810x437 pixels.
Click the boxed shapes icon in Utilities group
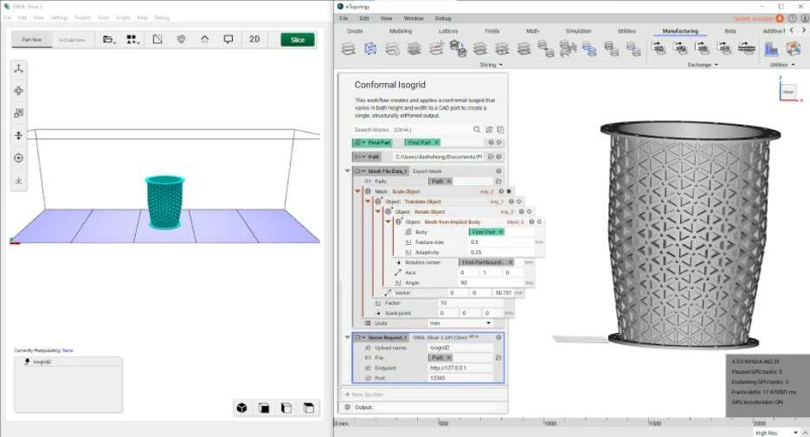tap(793, 48)
